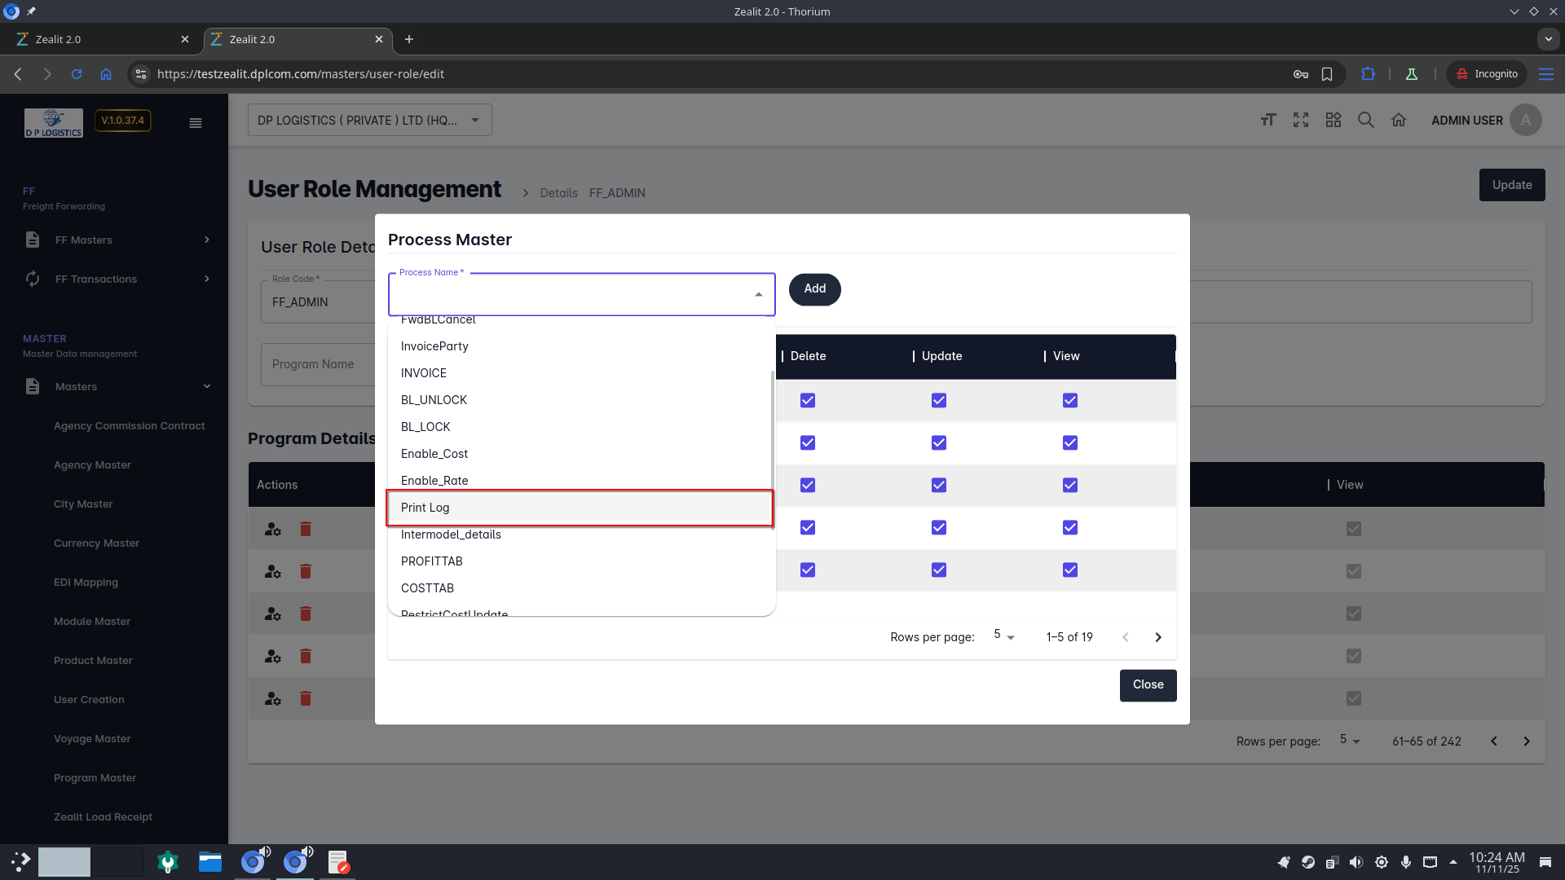1565x880 pixels.
Task: Uncheck first row Delete checkbox
Action: [x=808, y=400]
